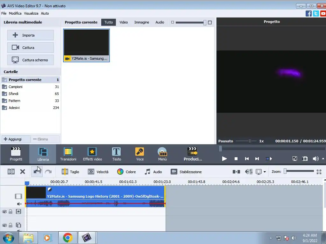Toggle visibility eye on overlay track
The width and height of the screenshot is (326, 244).
(x=4, y=225)
